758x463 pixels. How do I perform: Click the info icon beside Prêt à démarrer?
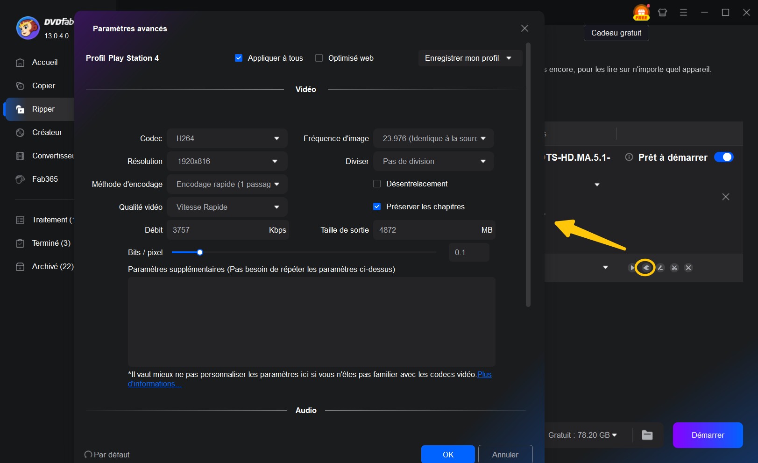click(629, 157)
